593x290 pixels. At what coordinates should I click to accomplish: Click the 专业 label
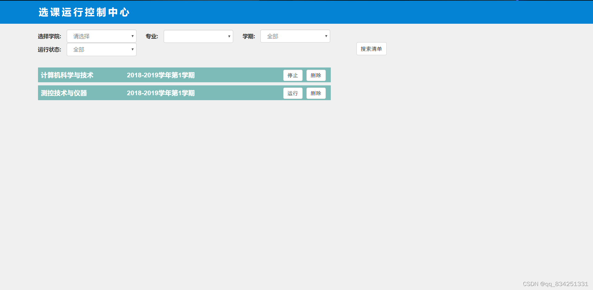[152, 36]
